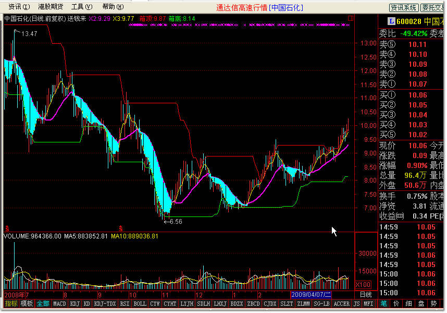Click the 中国石化(日线.前复权) 送钱来 chart title
Viewport: 447px width, 313px height.
pos(45,19)
